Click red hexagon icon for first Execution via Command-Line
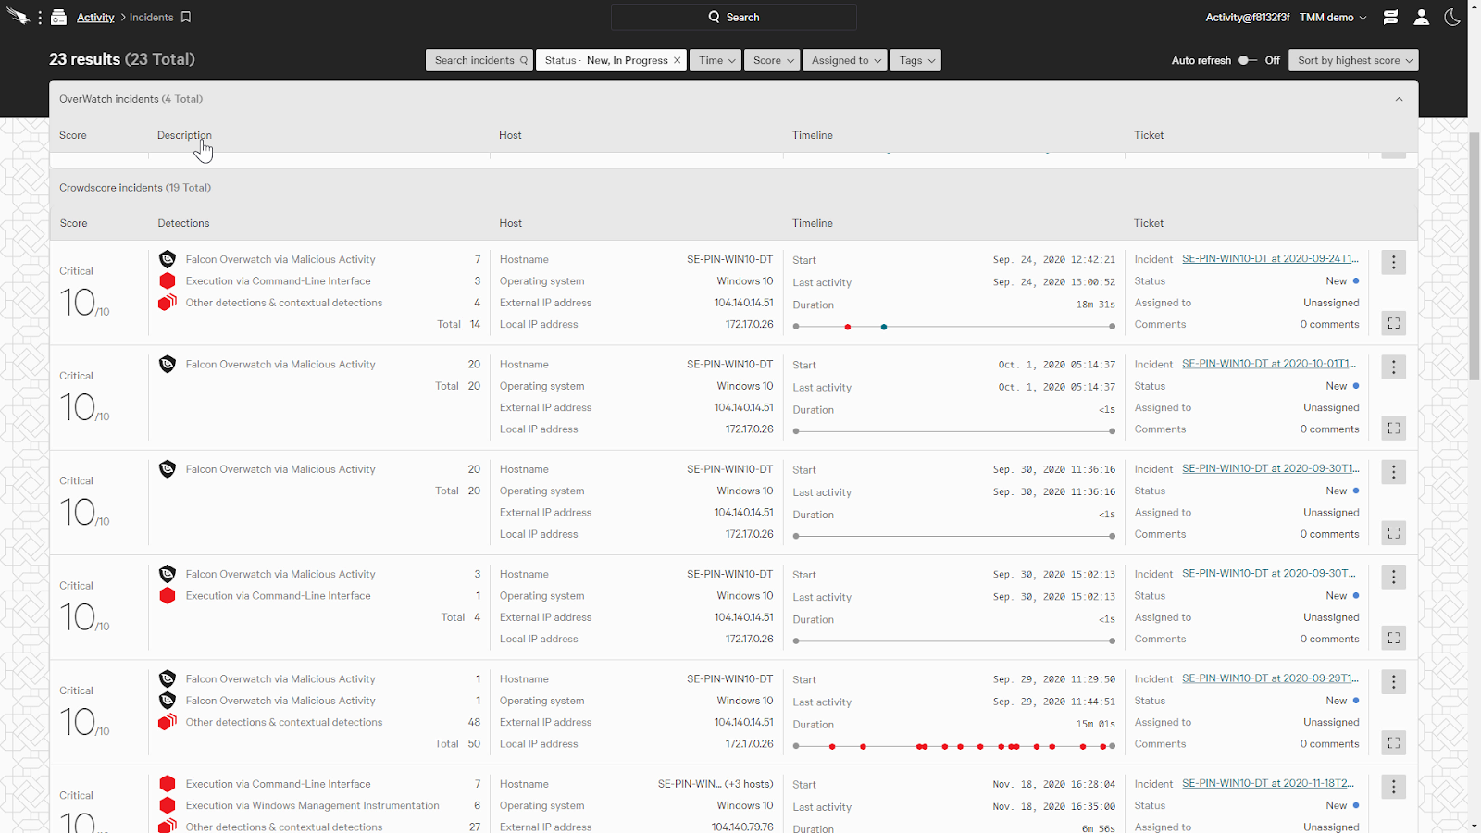The height and width of the screenshot is (833, 1481). [168, 280]
